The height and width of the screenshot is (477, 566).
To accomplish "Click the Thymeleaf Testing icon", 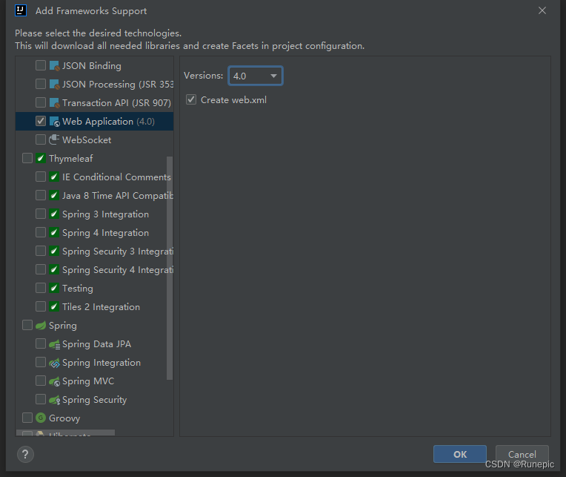I will coord(54,289).
